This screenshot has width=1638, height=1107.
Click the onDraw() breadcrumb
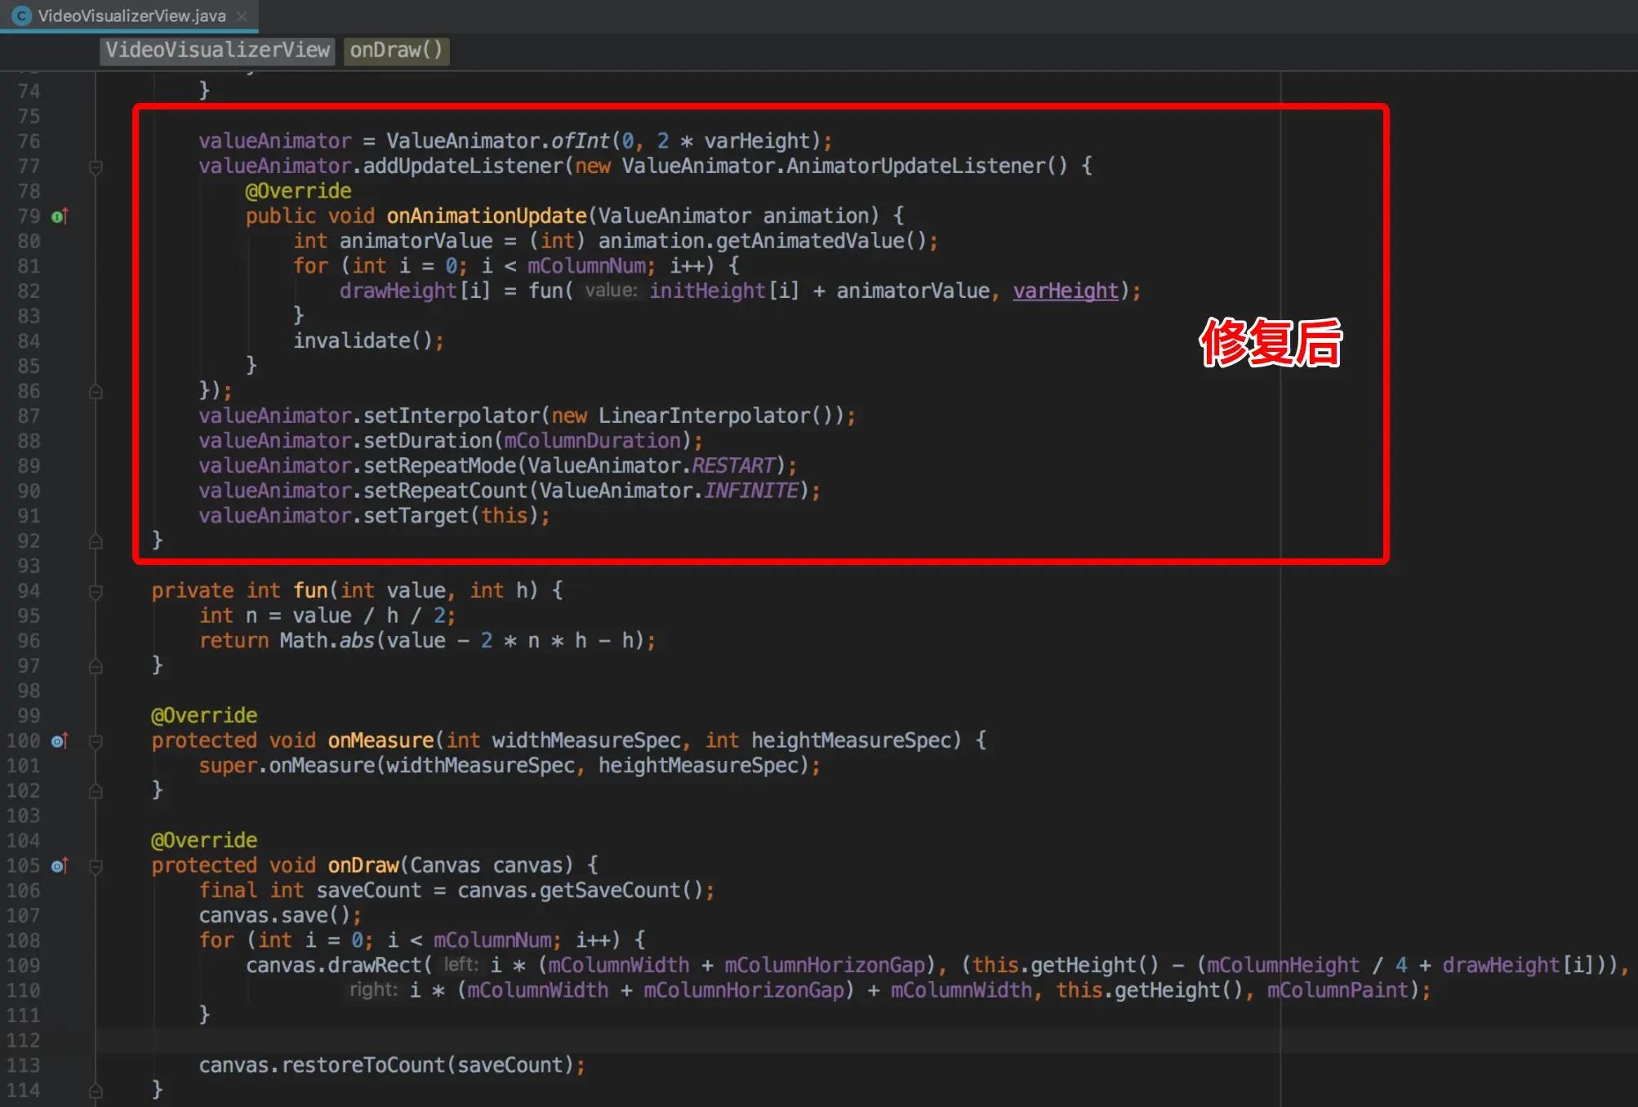(396, 51)
